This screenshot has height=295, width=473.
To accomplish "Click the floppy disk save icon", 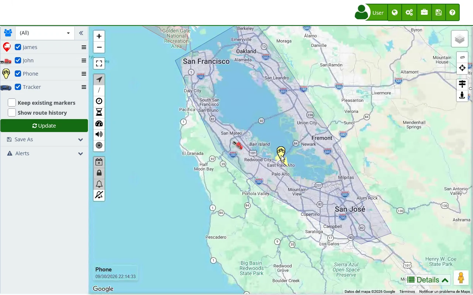I will pos(438,13).
